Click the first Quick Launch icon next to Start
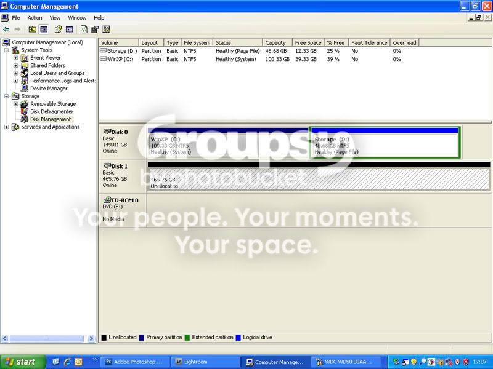Image resolution: width=493 pixels, height=369 pixels. pos(56,362)
